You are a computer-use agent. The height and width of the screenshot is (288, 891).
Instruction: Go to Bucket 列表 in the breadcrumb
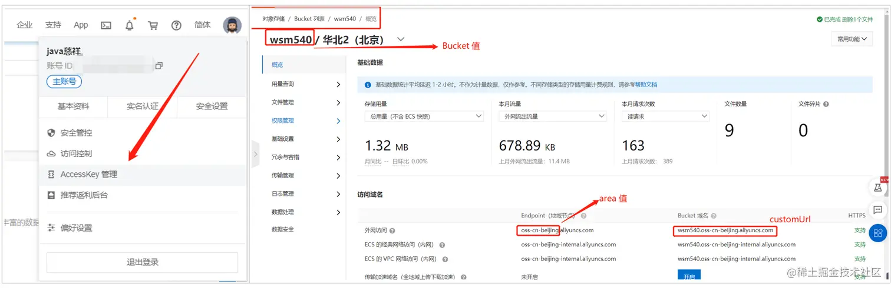tap(309, 19)
